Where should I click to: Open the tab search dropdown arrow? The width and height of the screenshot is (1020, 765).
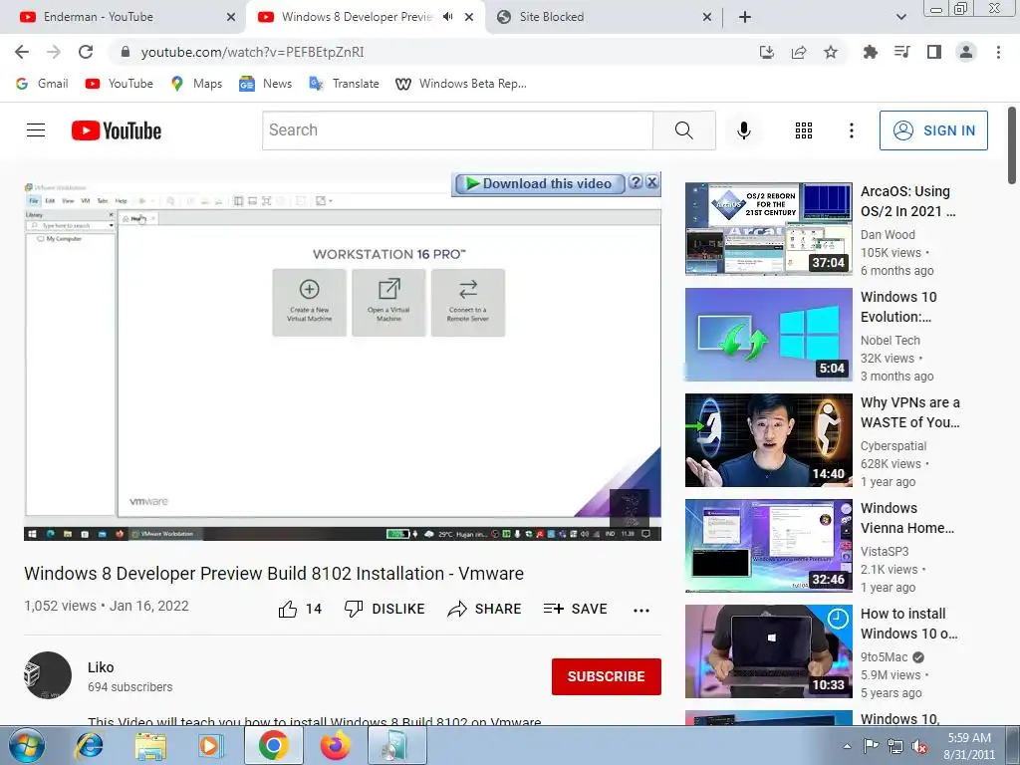point(900,17)
